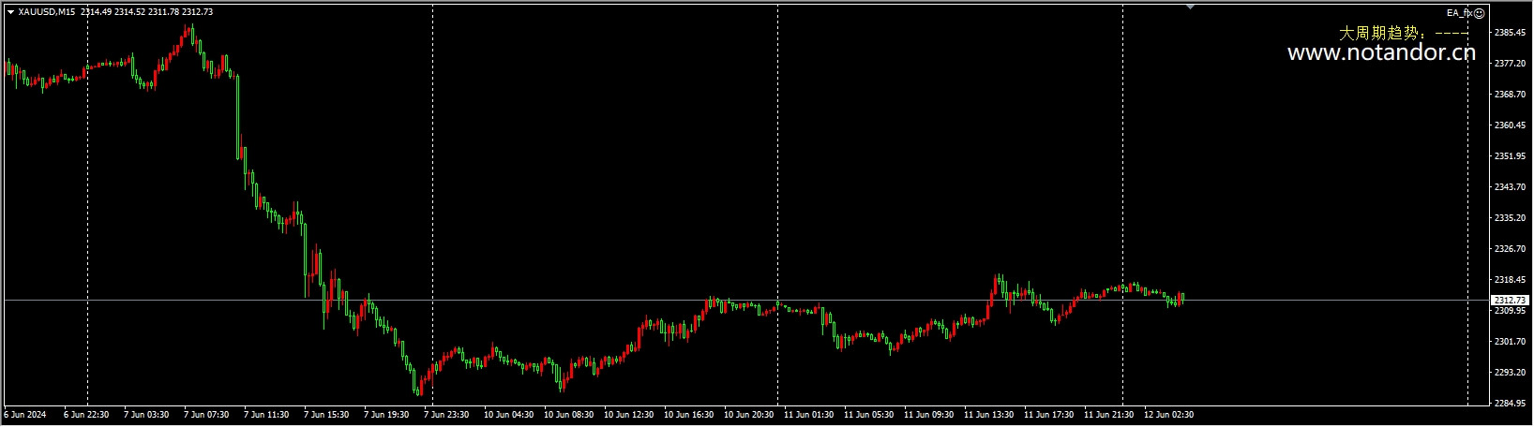Image resolution: width=1534 pixels, height=427 pixels.
Task: Click price scale value 2368.70
Action: point(1511,95)
